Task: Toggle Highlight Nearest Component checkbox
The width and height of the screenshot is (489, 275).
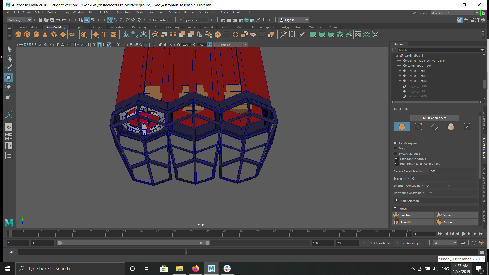Action: (396, 163)
